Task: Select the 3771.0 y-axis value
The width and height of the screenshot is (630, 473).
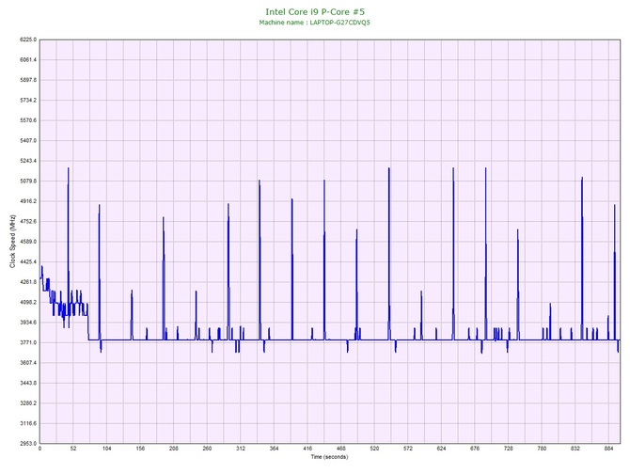Action: point(28,343)
